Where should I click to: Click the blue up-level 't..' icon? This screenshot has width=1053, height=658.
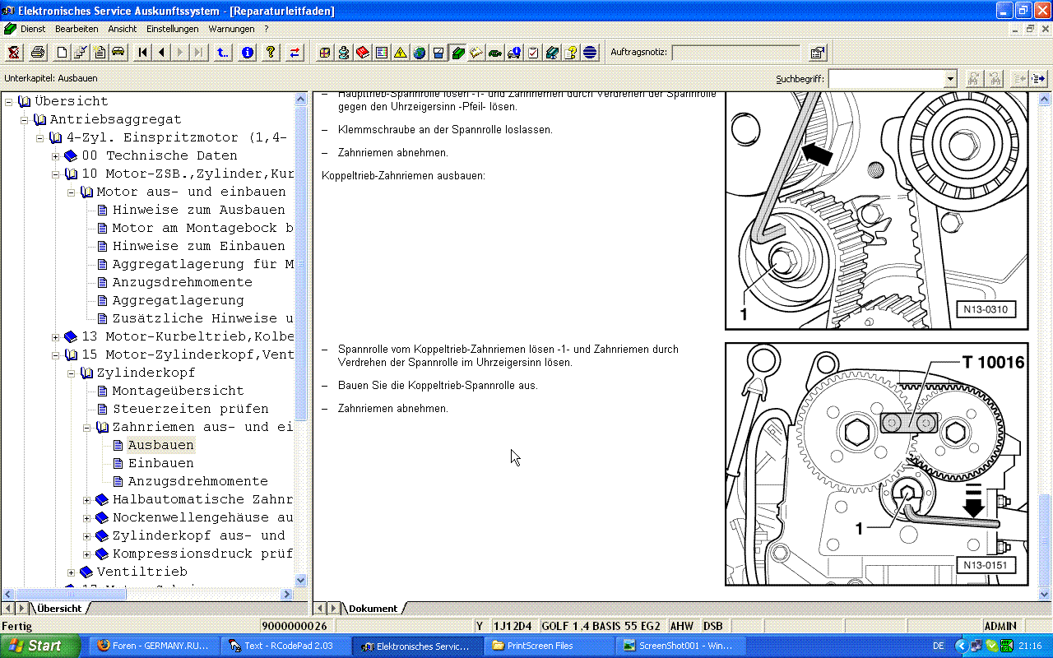[x=223, y=53]
